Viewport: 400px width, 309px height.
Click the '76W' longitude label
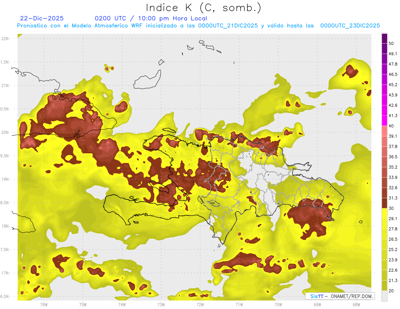coord(44,305)
